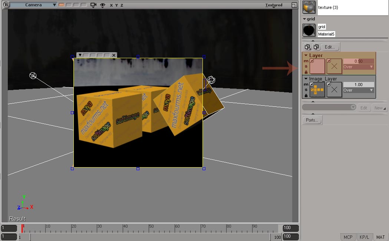
Task: Switch to the KP/L tab
Action: [364, 237]
